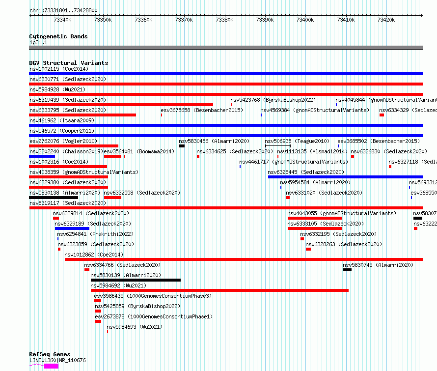Click the nsv6329189 (Sedlazeck2020) label
The image size is (437, 371).
(x=93, y=224)
